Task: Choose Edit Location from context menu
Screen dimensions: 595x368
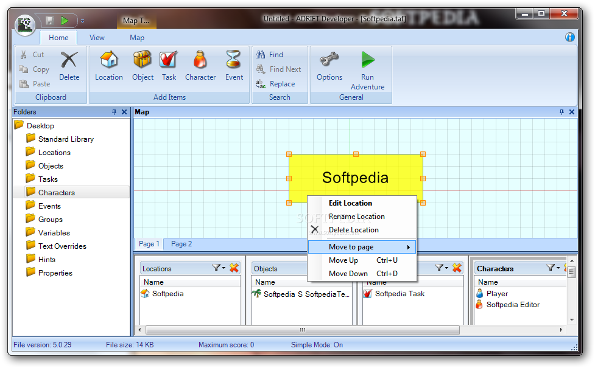Action: point(362,203)
